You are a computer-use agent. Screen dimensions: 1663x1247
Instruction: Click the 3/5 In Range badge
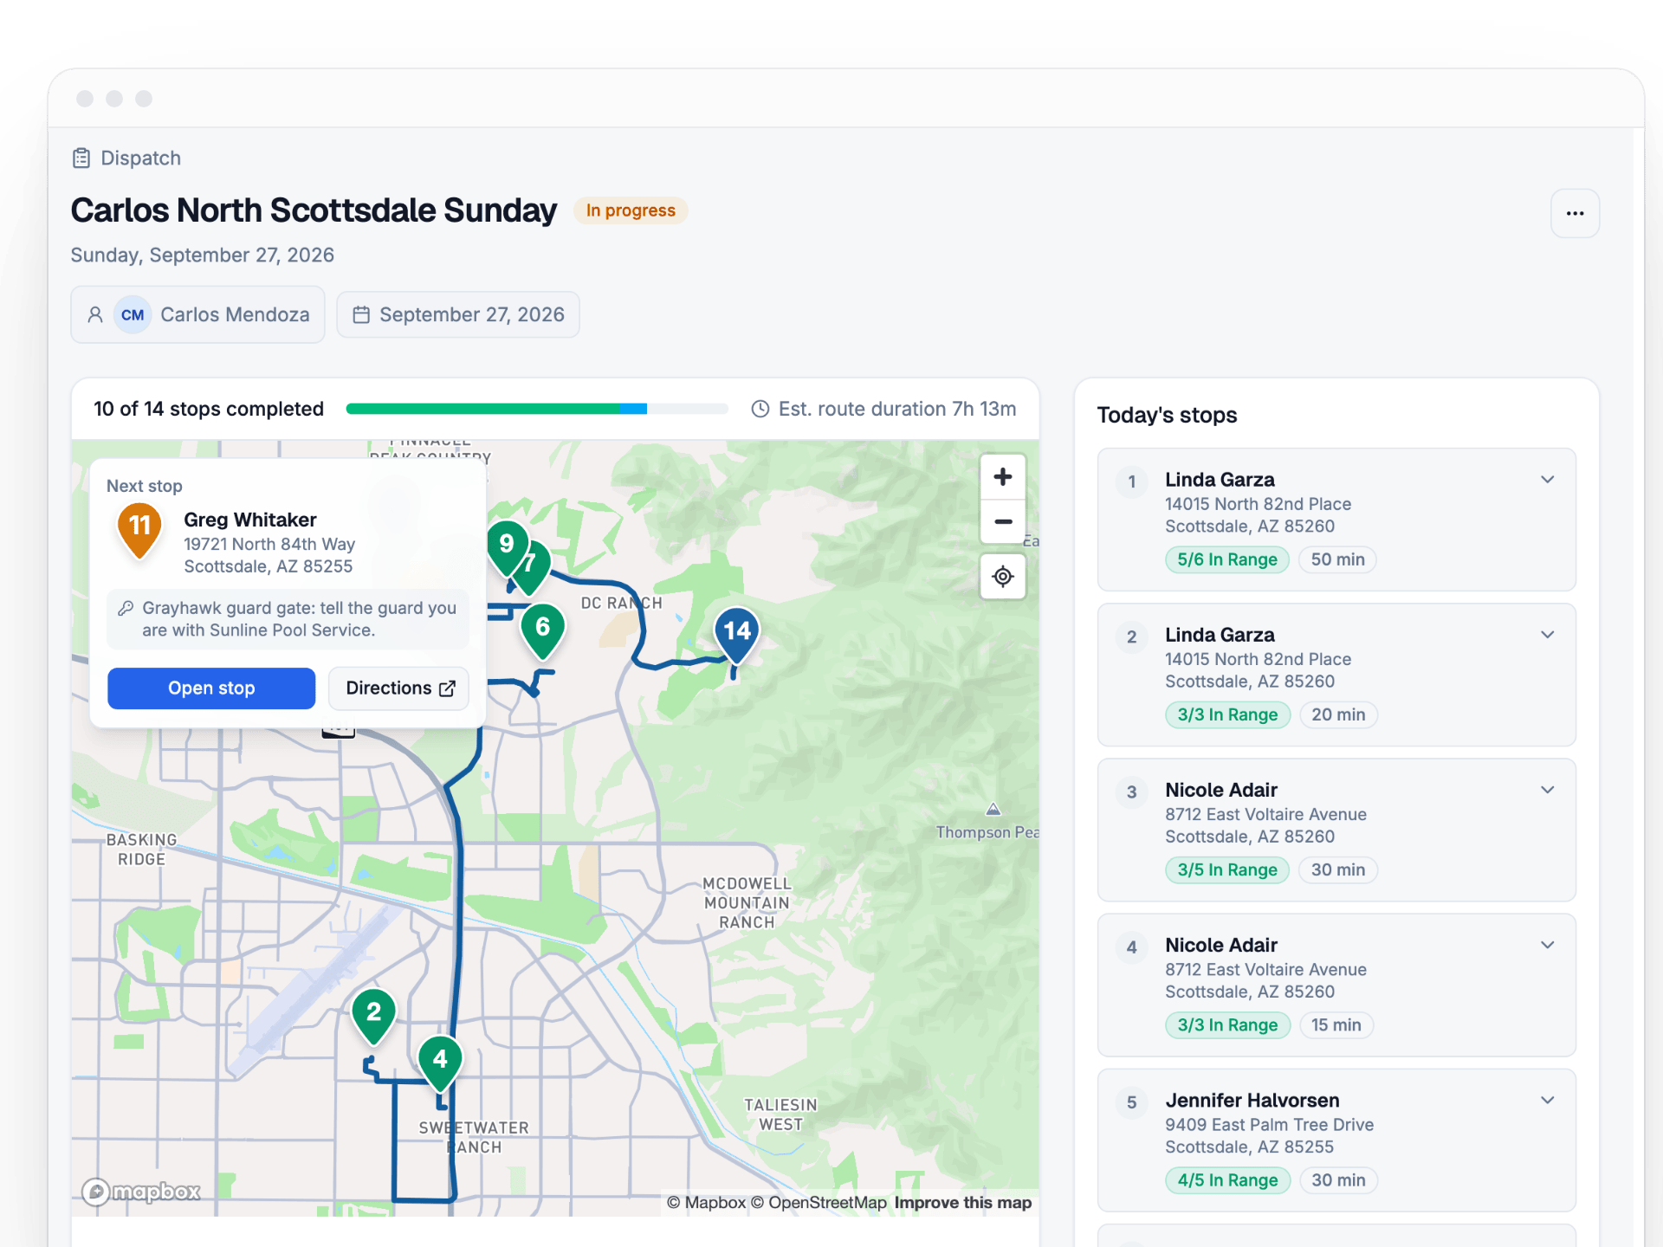click(1226, 869)
